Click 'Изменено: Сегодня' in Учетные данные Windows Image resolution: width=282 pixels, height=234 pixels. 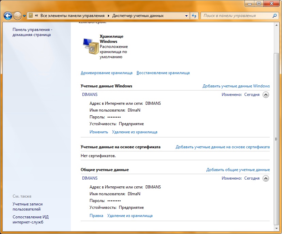tap(240, 95)
